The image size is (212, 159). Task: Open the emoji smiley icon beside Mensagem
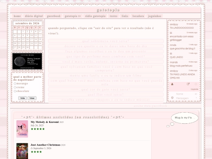pos(172,98)
